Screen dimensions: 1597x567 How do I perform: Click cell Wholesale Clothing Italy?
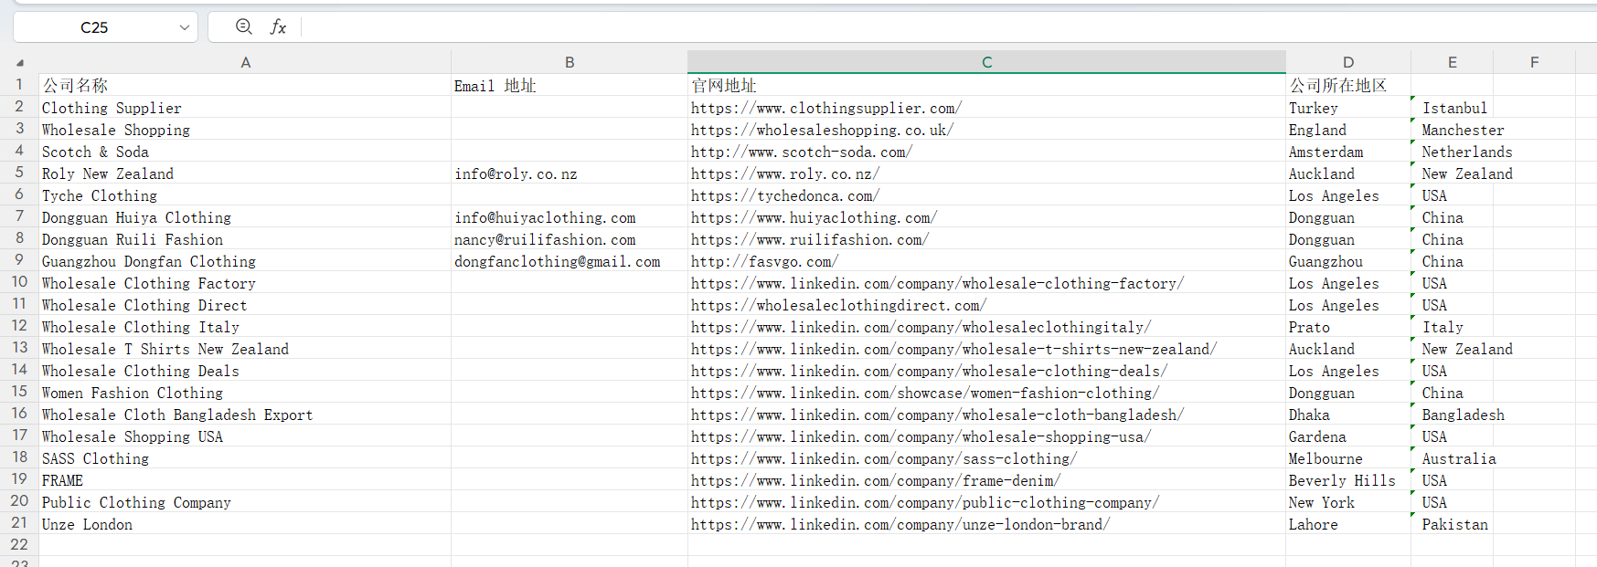(x=245, y=327)
